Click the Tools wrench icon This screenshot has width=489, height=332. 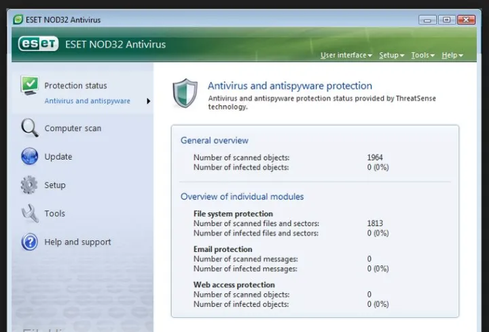click(x=30, y=214)
